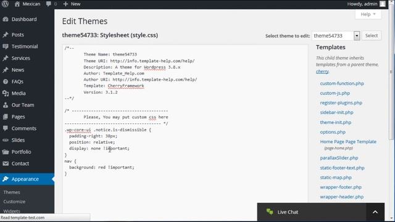Viewport: 395px width, 222px height.
Task: Click the Our Team person icon
Action: click(6, 105)
